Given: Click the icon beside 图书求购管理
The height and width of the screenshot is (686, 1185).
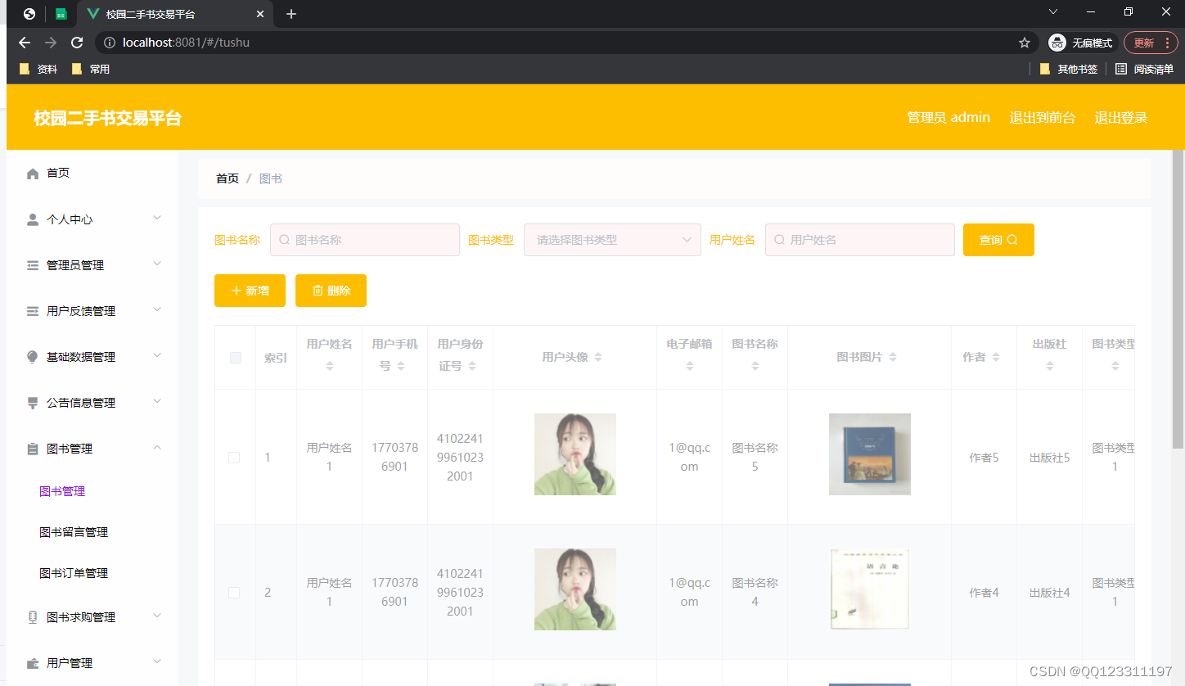Looking at the screenshot, I should coord(33,617).
